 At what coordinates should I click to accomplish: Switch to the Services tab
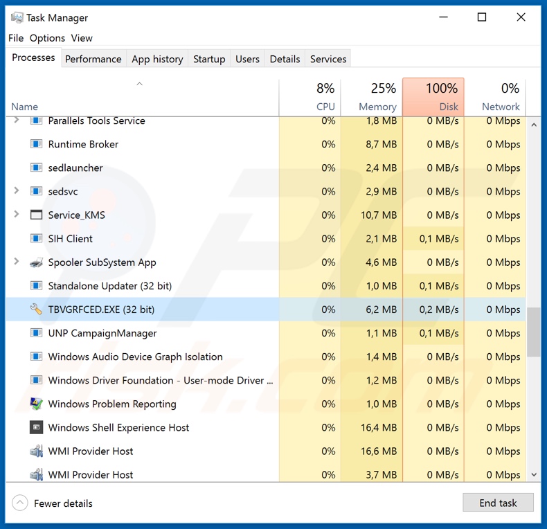[328, 59]
